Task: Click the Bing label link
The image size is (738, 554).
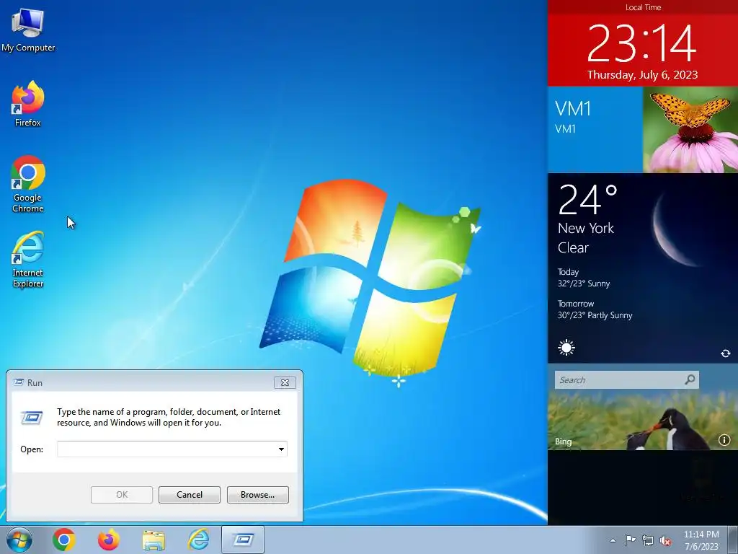Action: click(563, 441)
